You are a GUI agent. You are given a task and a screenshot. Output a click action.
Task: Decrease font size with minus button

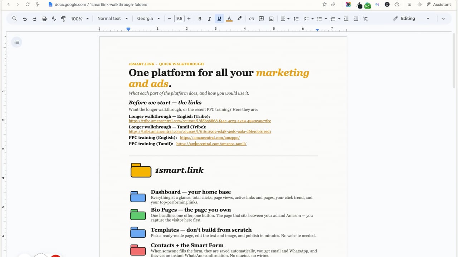click(169, 19)
